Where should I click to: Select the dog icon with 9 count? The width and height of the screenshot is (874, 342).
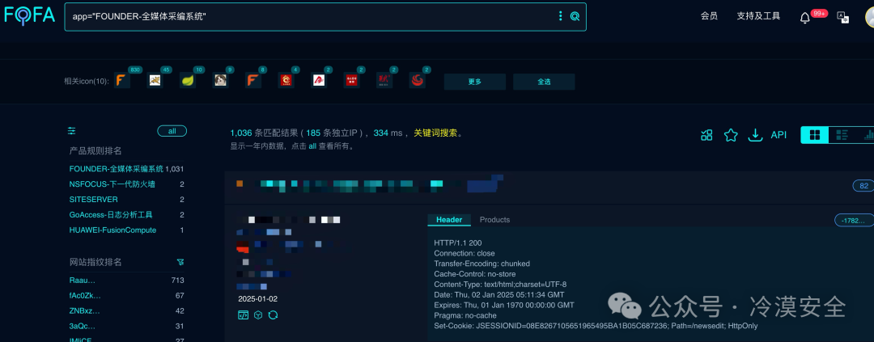(220, 81)
